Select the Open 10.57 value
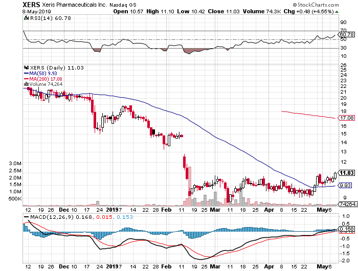Screen dimensions: 358x271 coord(128,11)
